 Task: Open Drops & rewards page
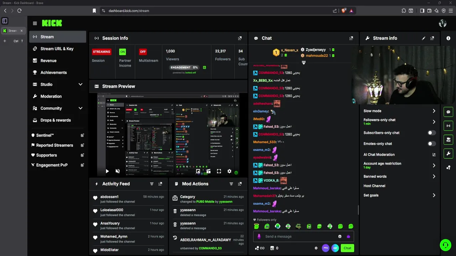pyautogui.click(x=58, y=120)
